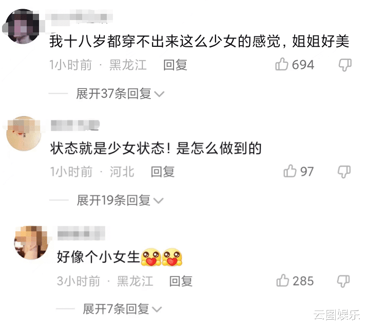Select the comment text 状态就是少女状态
The height and width of the screenshot is (328, 366).
(107, 148)
